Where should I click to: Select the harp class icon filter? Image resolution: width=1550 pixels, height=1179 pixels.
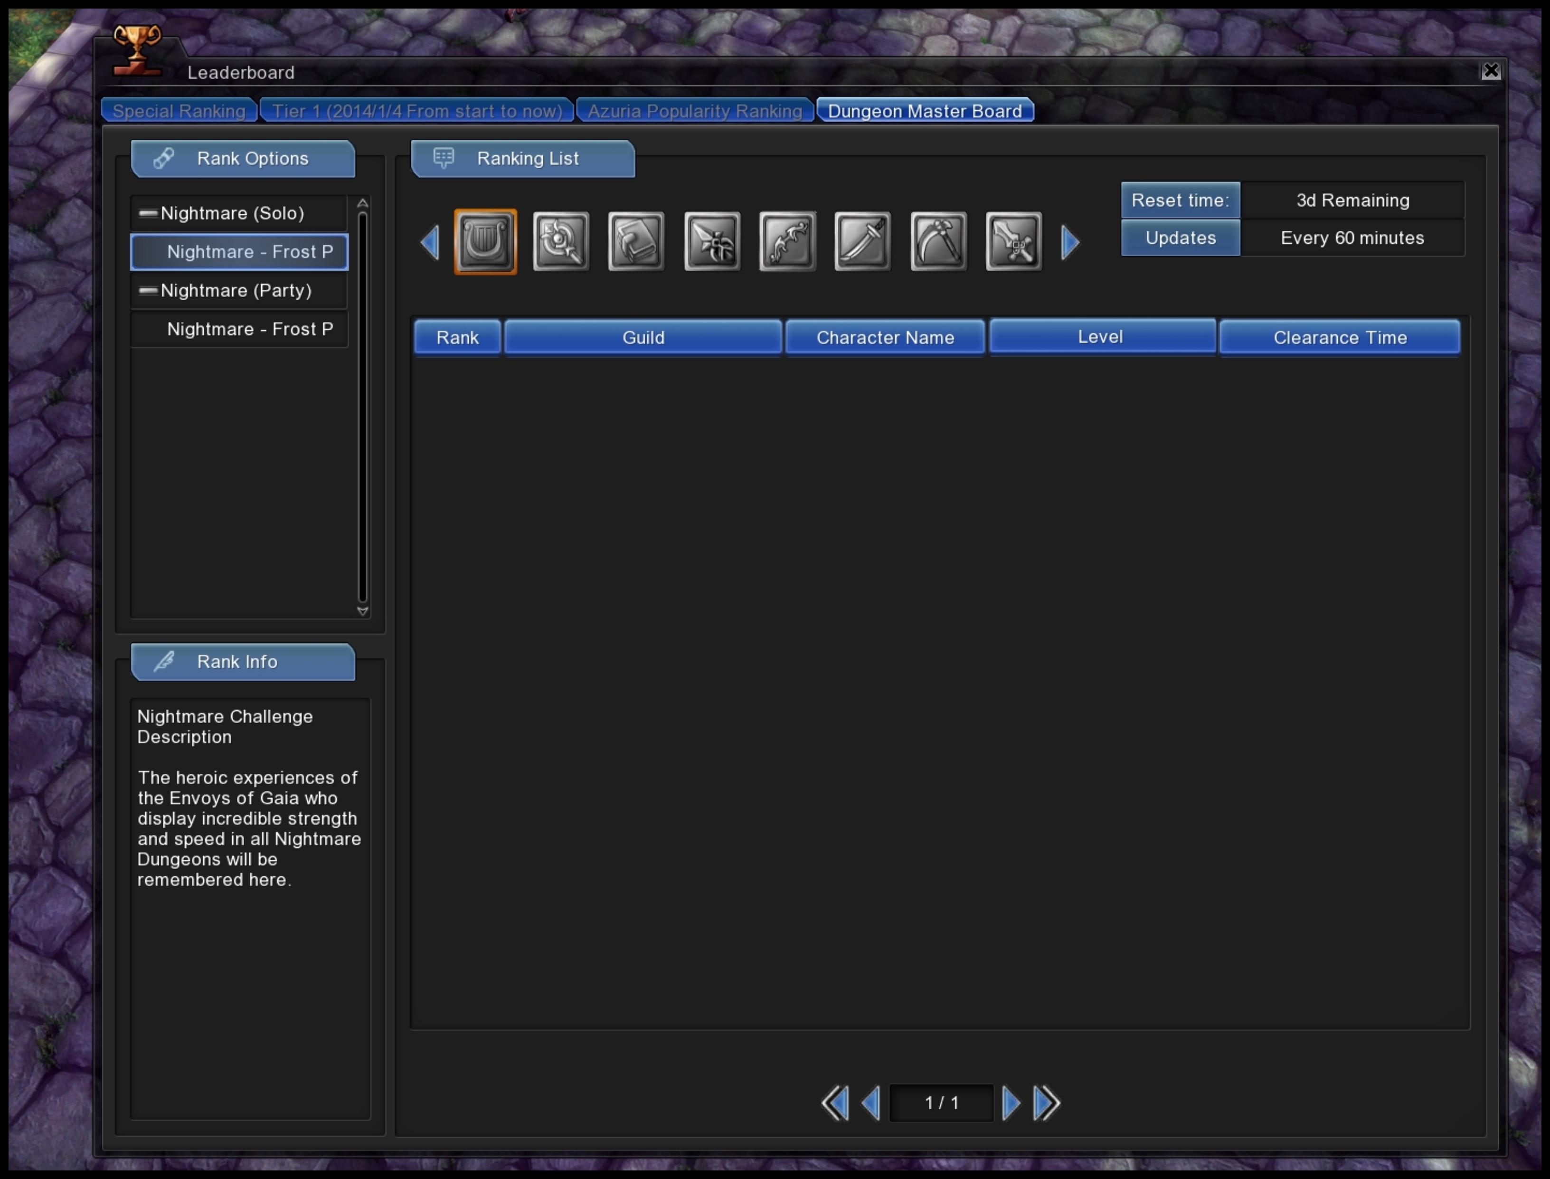485,241
